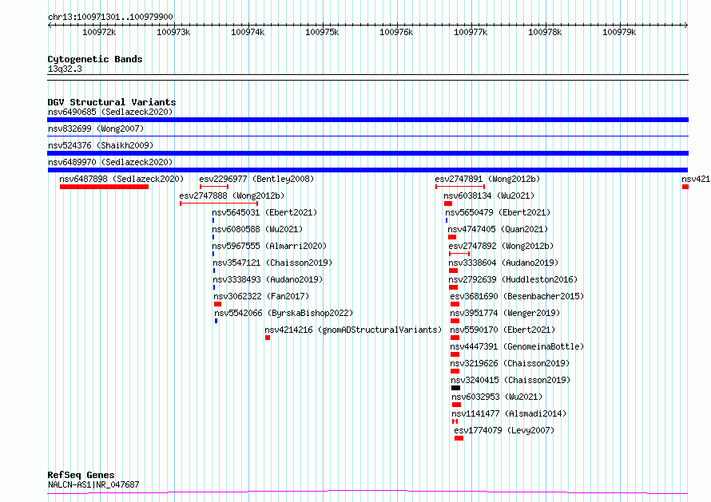Click the red interval bar under esv2747888
This screenshot has height=502, width=711.
[x=219, y=204]
